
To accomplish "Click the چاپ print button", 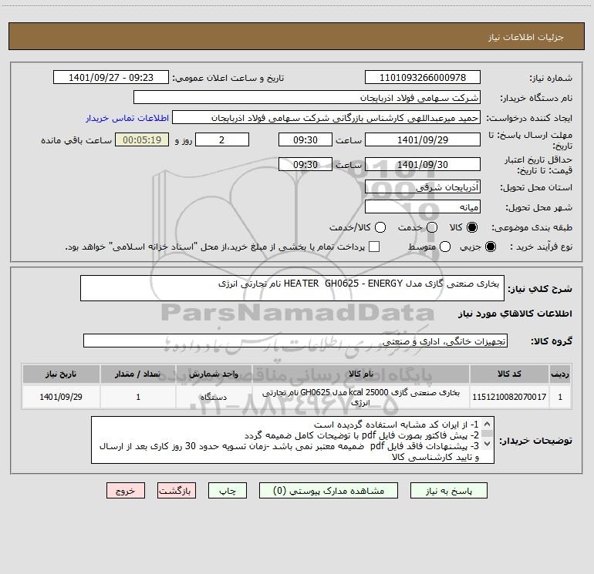I will click(228, 490).
